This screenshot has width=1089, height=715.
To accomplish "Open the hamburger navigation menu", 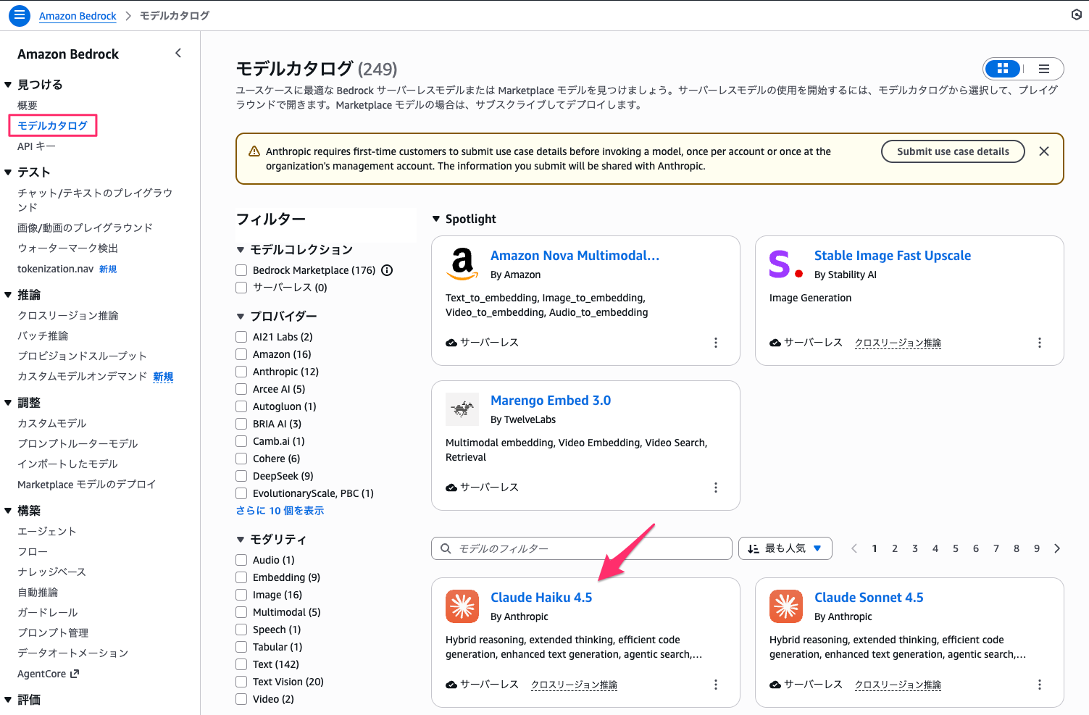I will [19, 14].
